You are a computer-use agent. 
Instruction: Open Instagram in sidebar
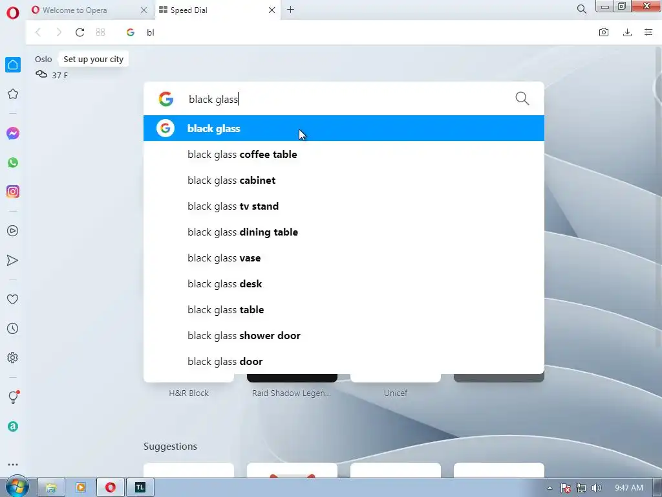point(13,192)
